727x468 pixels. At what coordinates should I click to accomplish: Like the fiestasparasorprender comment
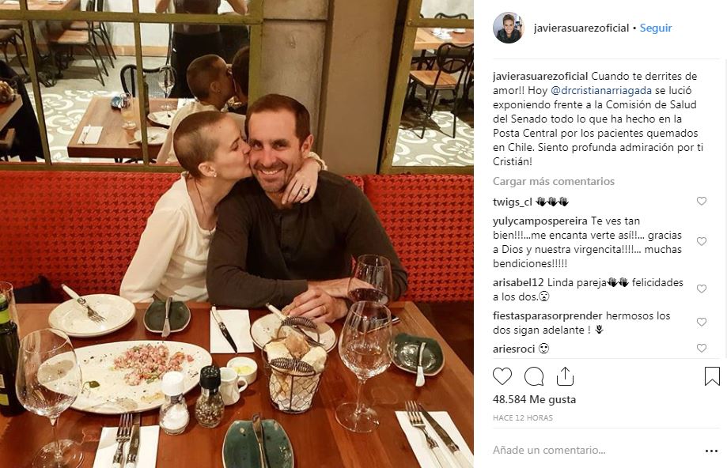coord(702,322)
